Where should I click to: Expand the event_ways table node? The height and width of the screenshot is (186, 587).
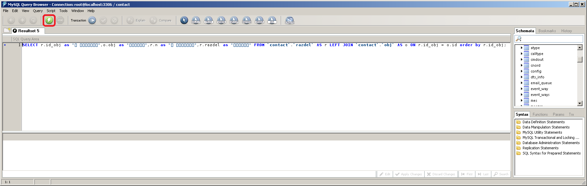coord(521,95)
